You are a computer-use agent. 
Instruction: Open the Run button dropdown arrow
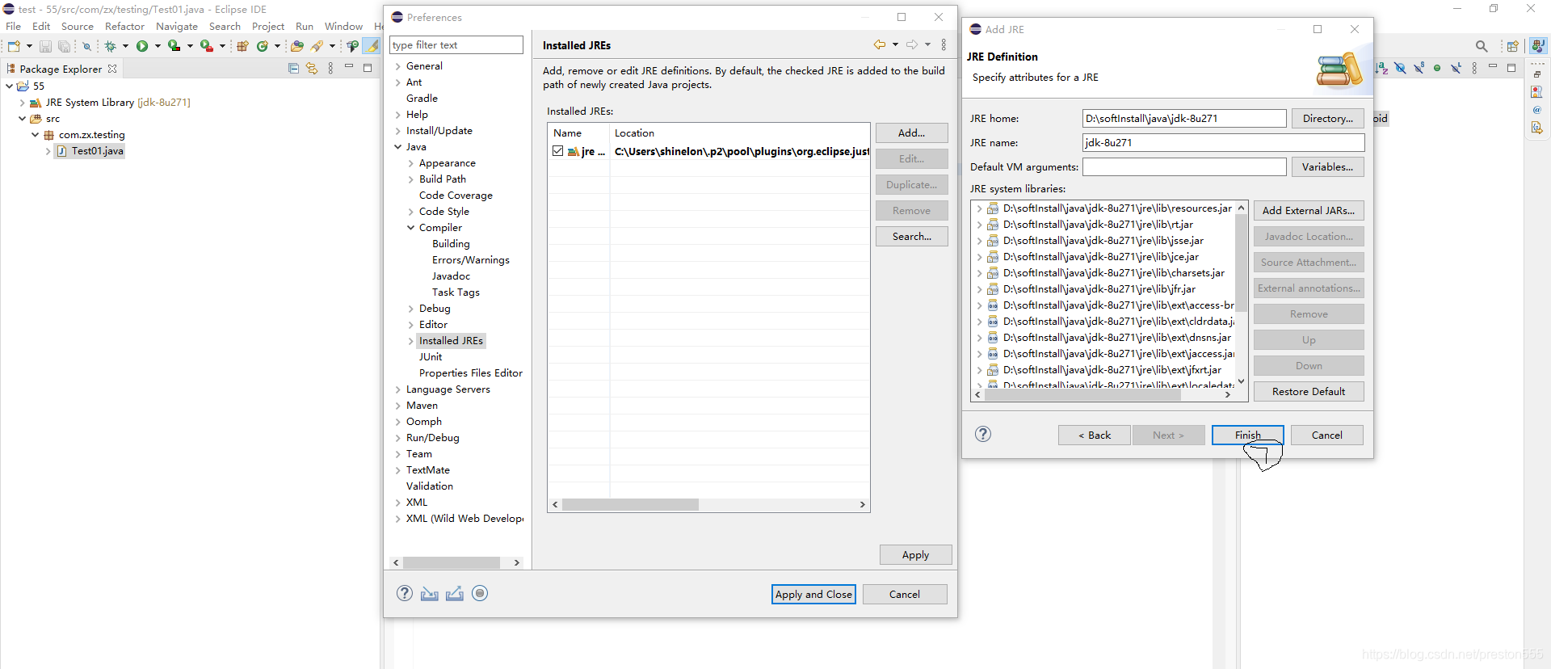[x=158, y=46]
